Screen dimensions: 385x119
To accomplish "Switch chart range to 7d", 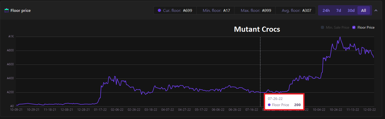I will click(338, 10).
